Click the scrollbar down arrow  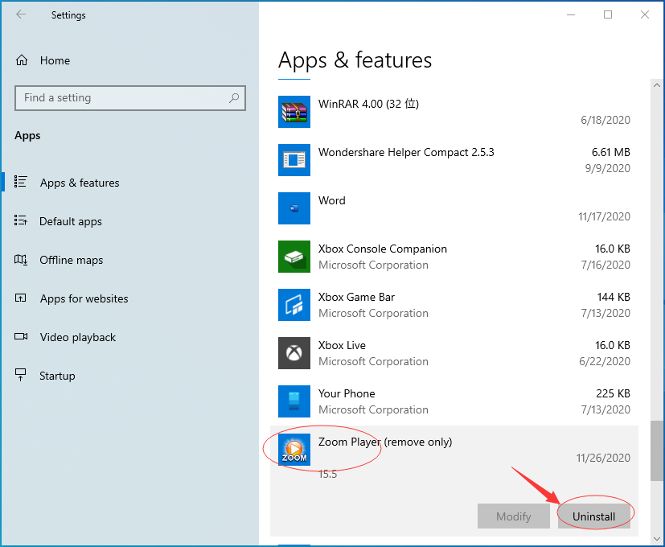(x=657, y=539)
